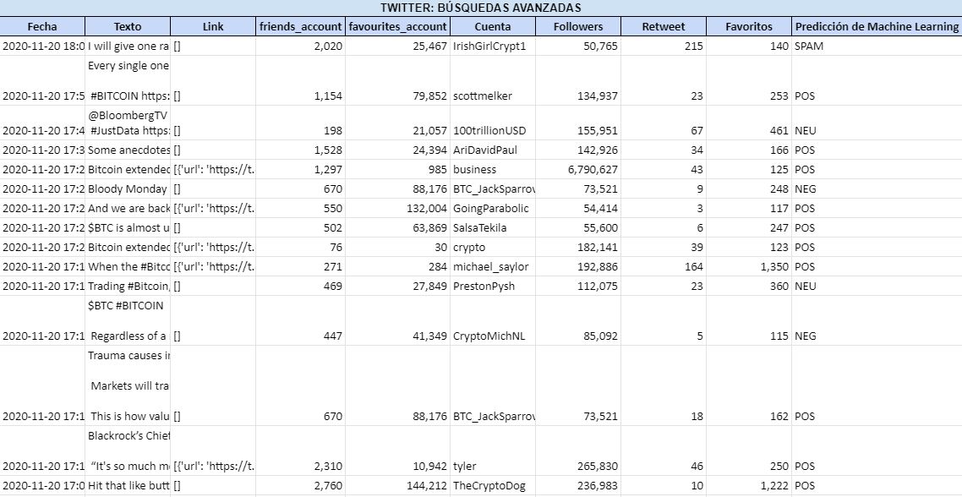This screenshot has height=497, width=962.
Task: Select the Texto column header
Action: pyautogui.click(x=128, y=27)
